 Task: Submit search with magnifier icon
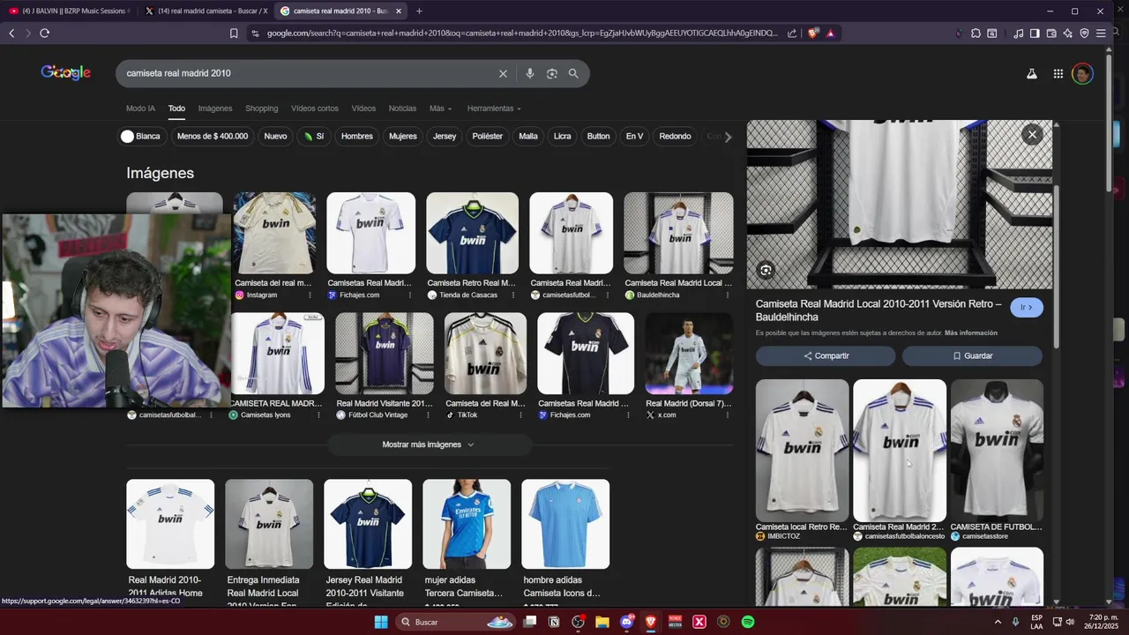click(573, 73)
